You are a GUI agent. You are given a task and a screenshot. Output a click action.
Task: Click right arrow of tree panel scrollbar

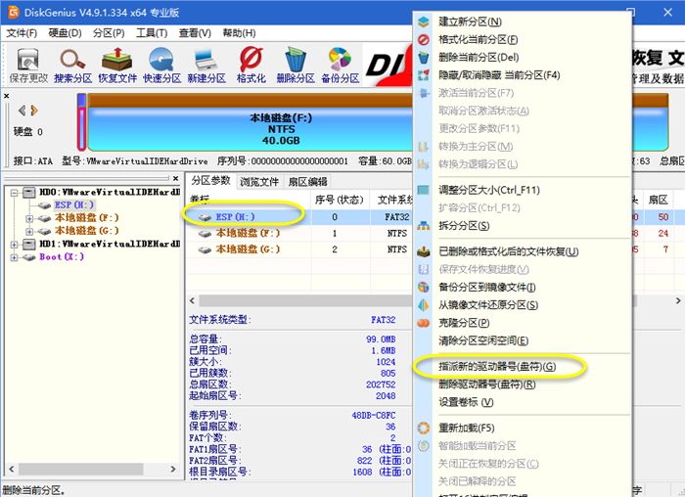tap(173, 469)
